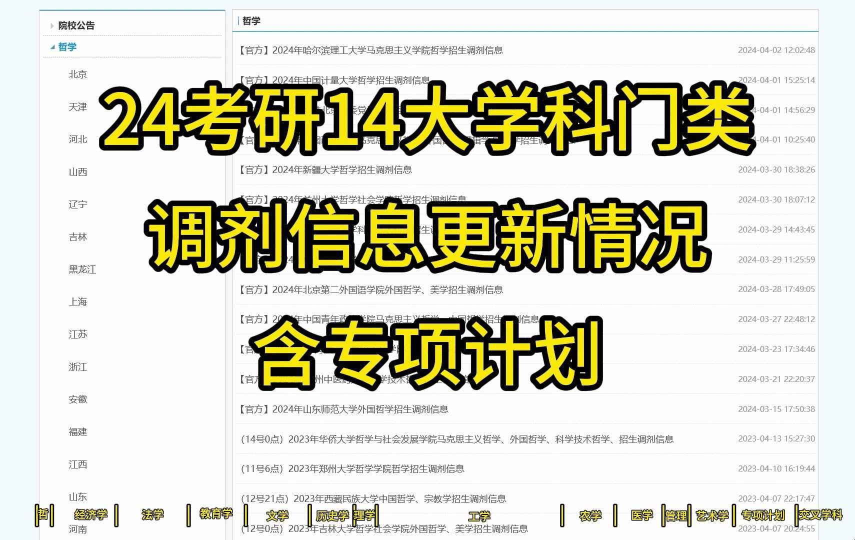Screen dimensions: 855x540
Task: Click timestamp 2023-04-10 16:19:44
Action: 776,468
